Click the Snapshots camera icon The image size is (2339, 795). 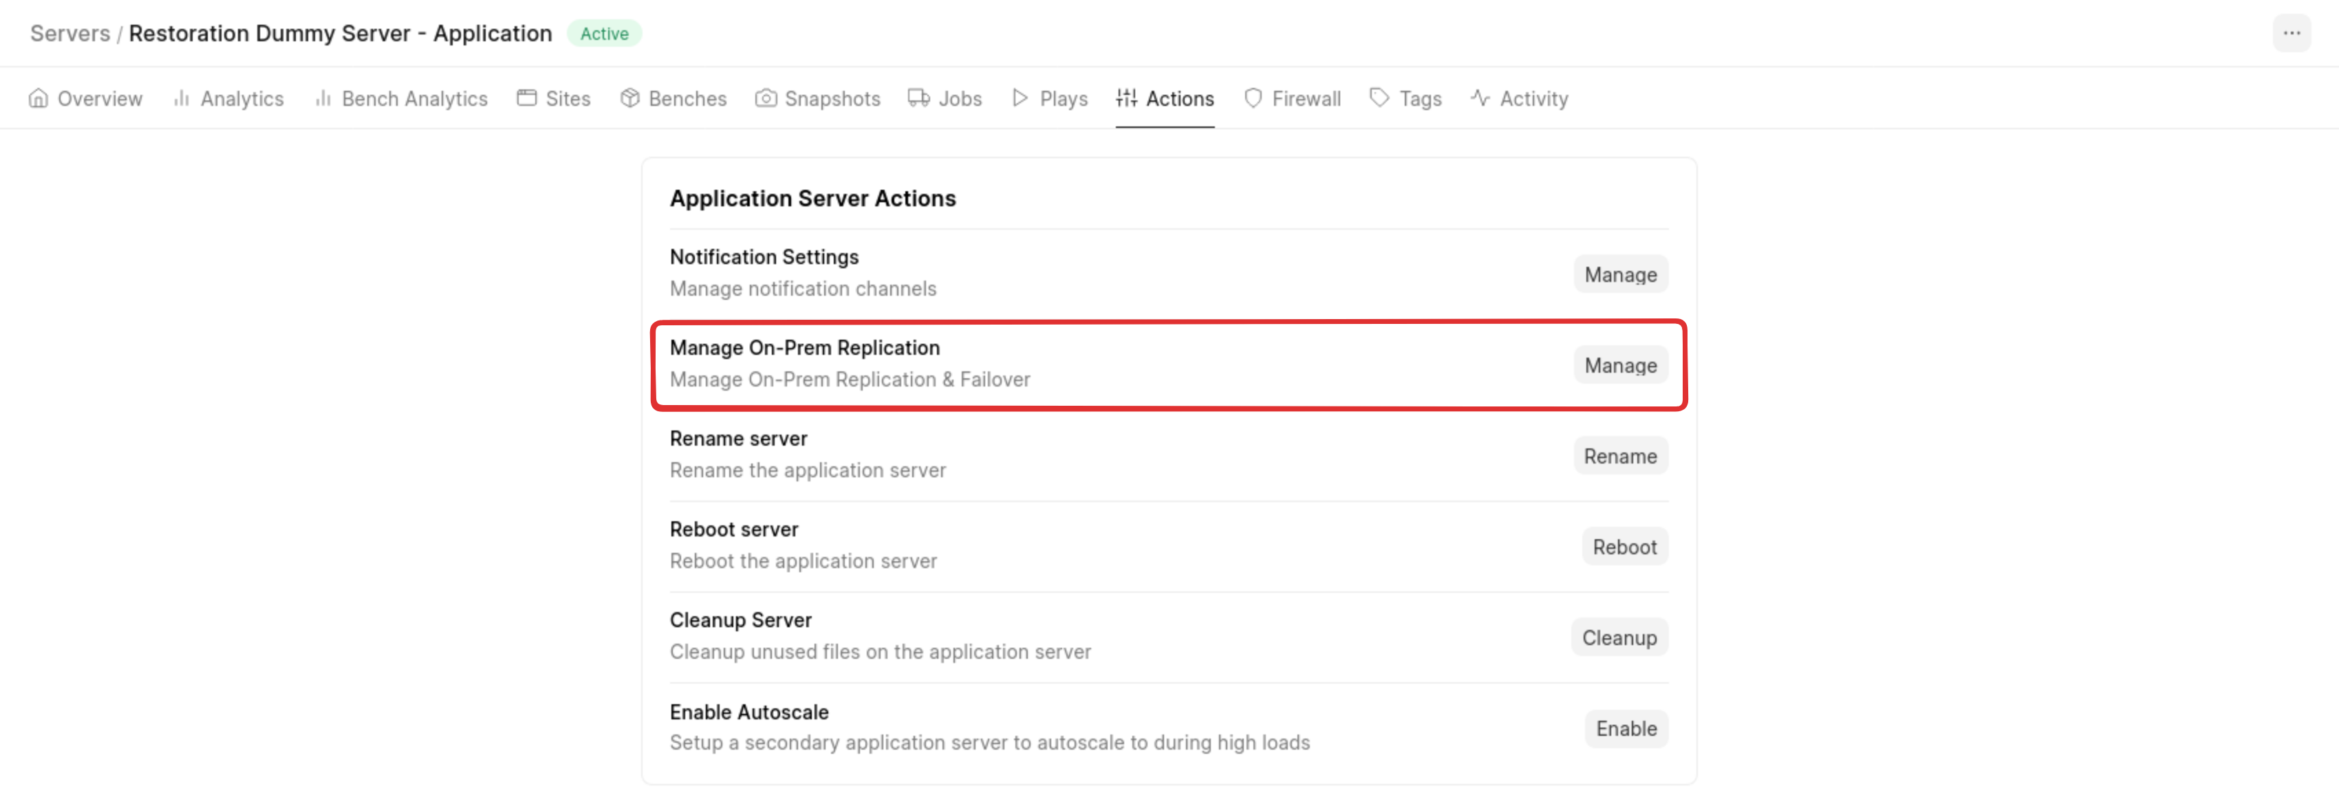(766, 98)
